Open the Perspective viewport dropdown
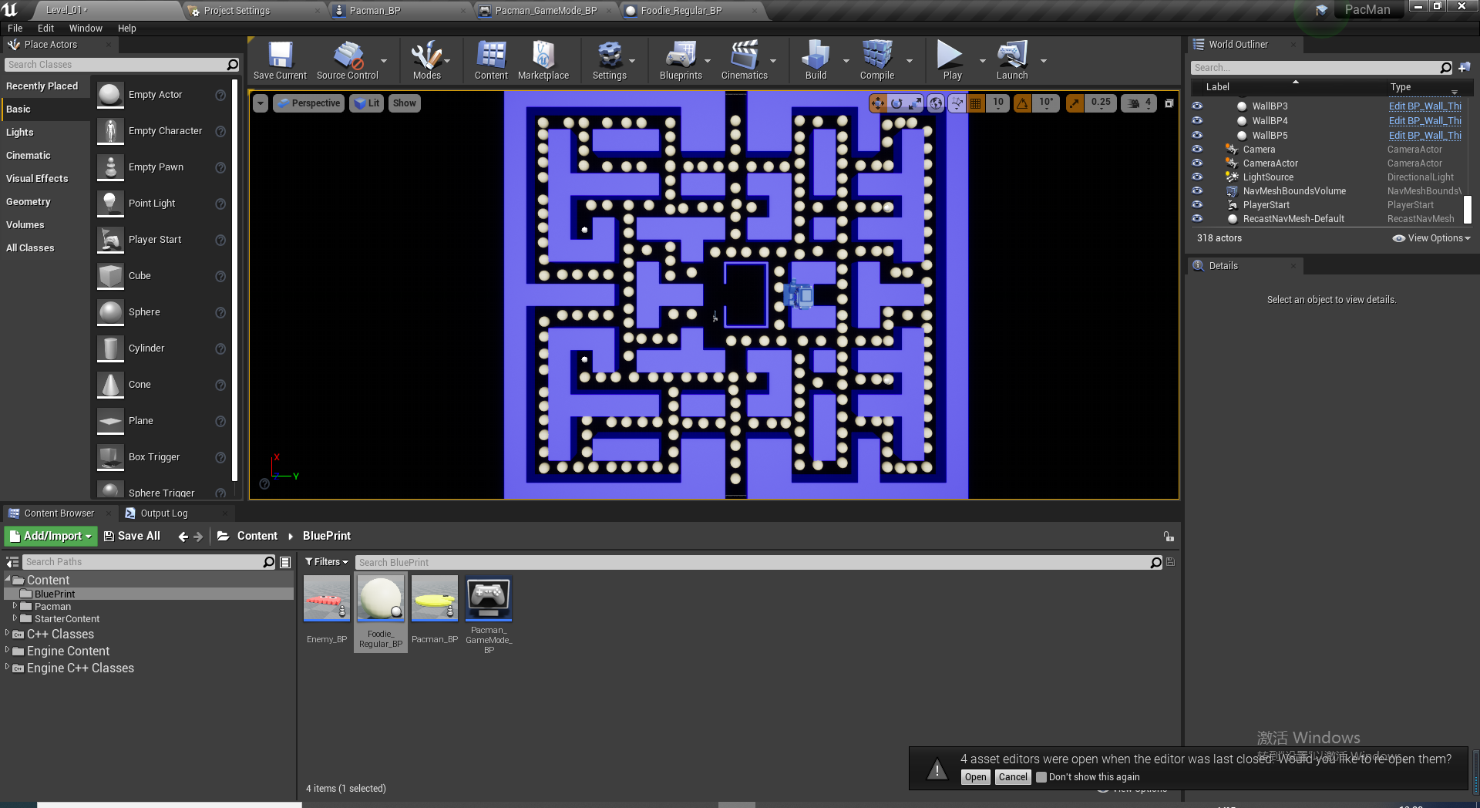Screen dimensions: 1480x808 coord(308,103)
